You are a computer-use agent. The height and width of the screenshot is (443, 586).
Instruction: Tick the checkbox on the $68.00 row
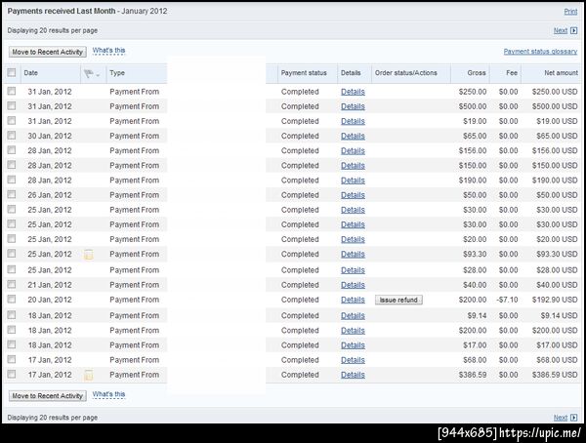point(12,359)
